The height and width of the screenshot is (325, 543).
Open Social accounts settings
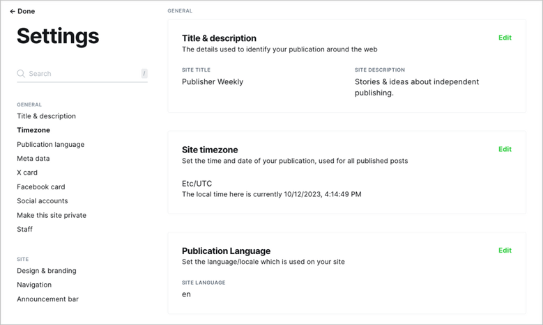pos(43,201)
